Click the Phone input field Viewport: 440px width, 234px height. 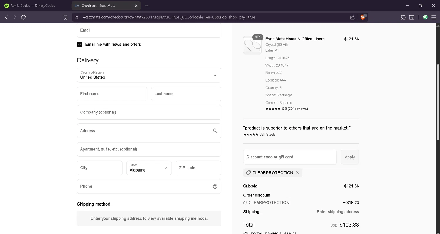149,186
